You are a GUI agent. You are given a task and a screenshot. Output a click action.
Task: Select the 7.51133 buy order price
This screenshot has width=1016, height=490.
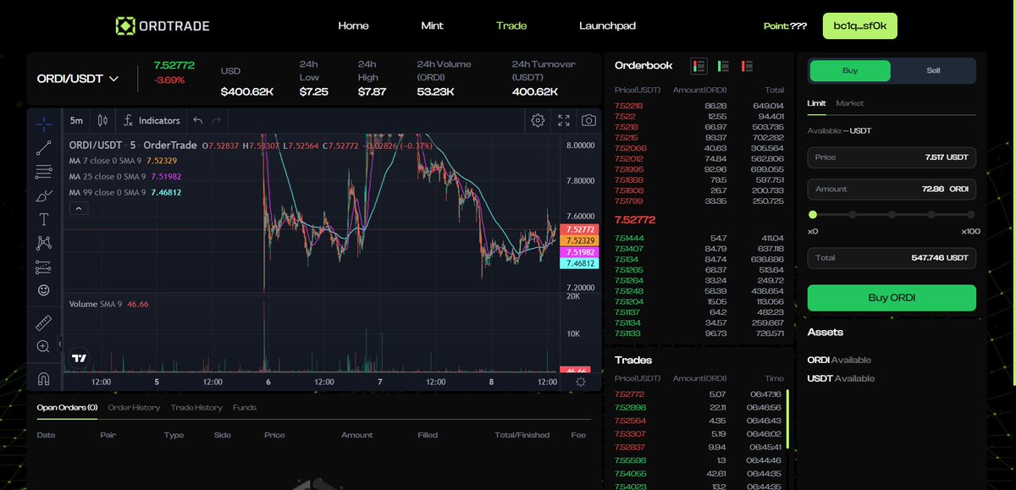pyautogui.click(x=629, y=333)
